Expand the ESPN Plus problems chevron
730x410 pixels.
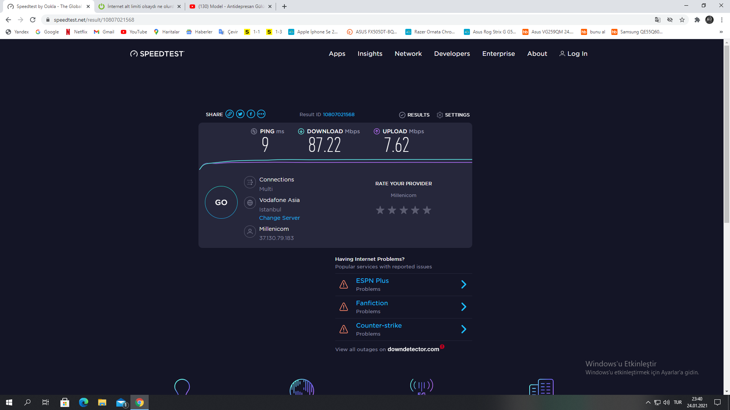tap(463, 284)
